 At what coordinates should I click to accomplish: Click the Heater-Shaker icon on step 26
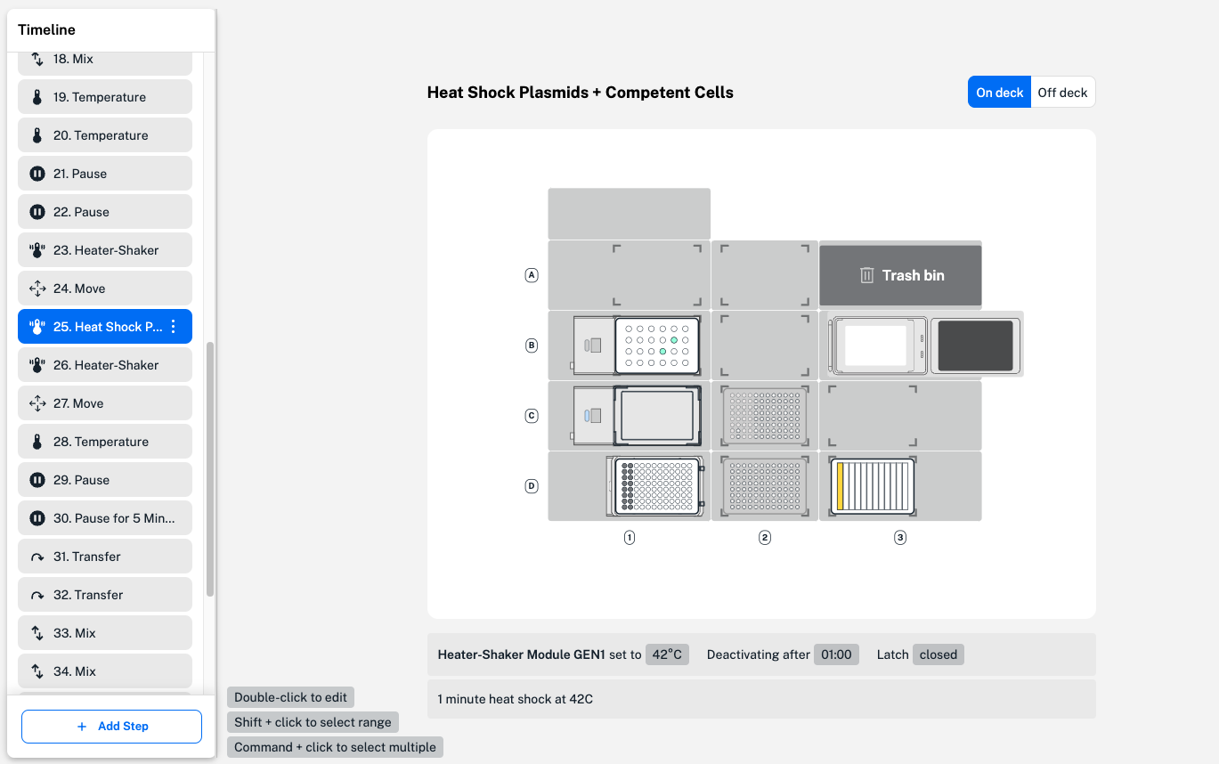tap(37, 364)
